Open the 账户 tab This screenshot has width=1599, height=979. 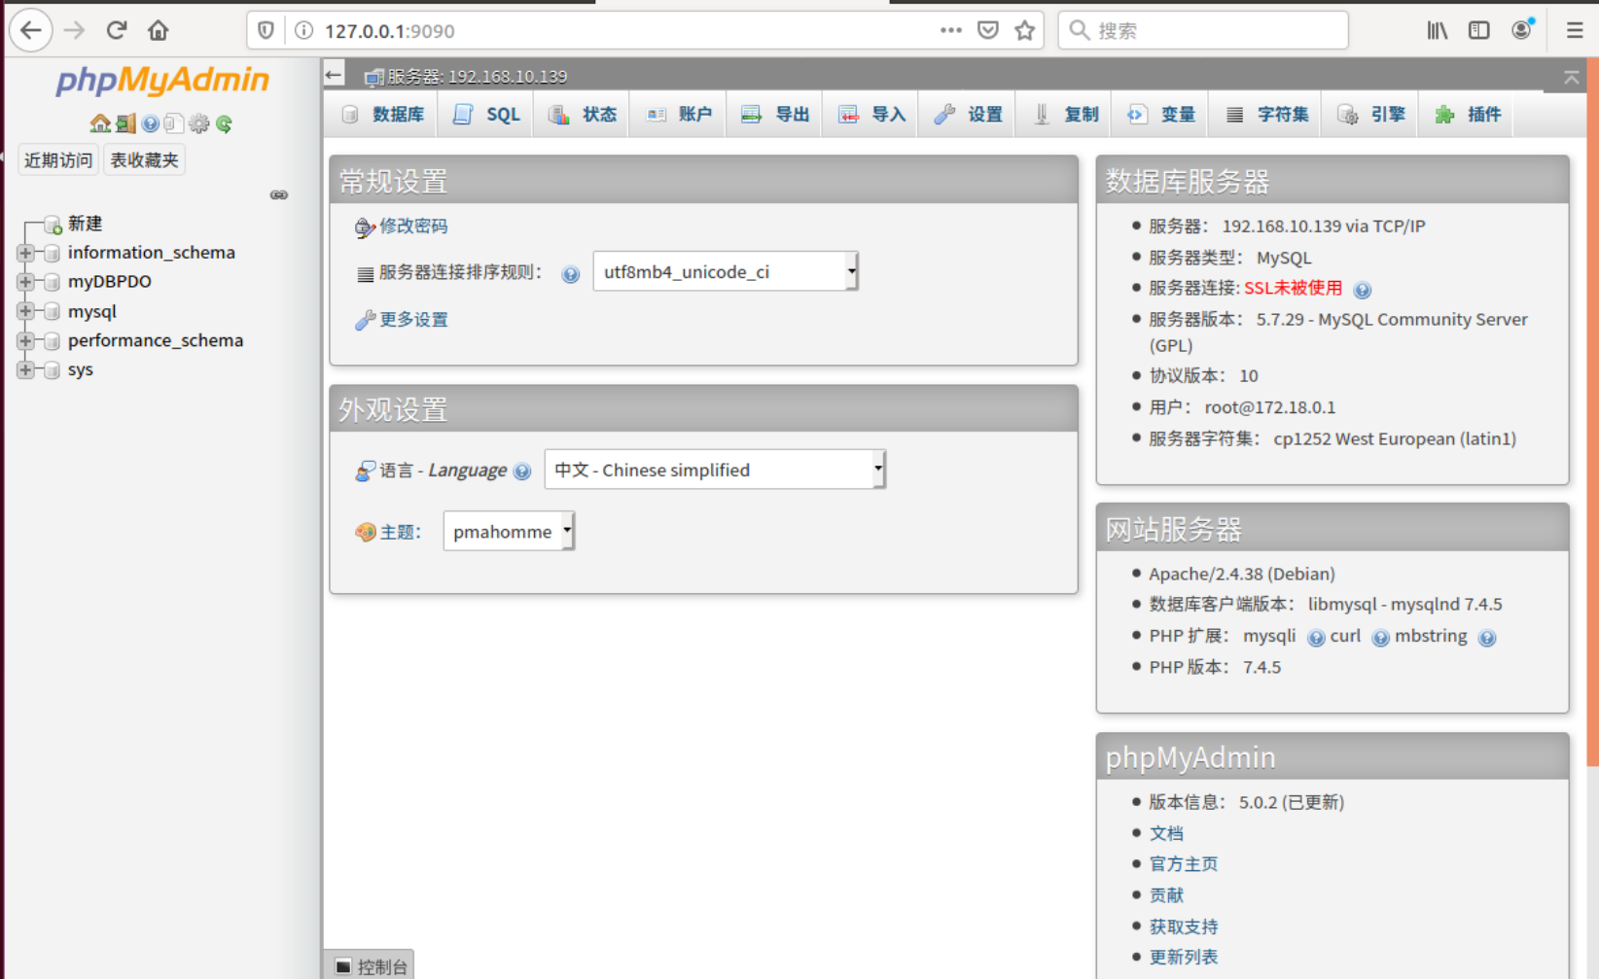(x=678, y=115)
